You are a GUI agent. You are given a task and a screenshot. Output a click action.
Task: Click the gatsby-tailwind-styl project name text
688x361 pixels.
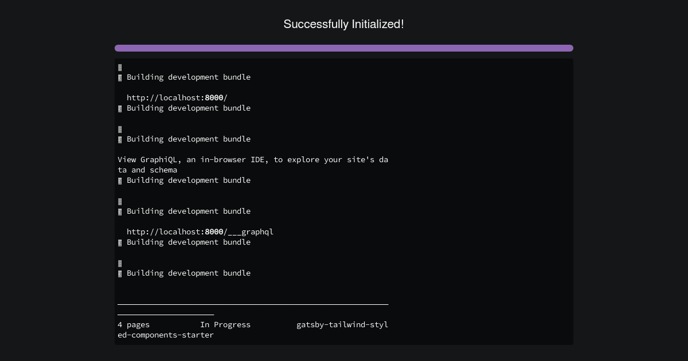coord(342,325)
